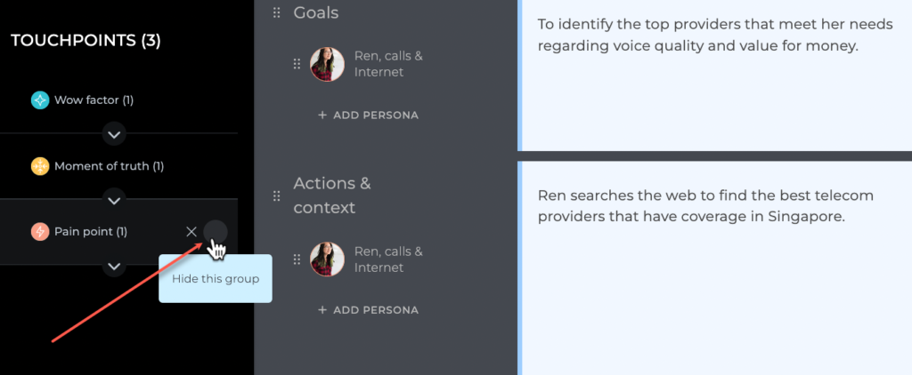
Task: Click drag handle beside Actions & context
Action: (277, 196)
